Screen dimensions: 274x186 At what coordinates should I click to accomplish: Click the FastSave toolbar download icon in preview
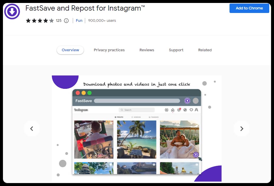pyautogui.click(x=187, y=101)
